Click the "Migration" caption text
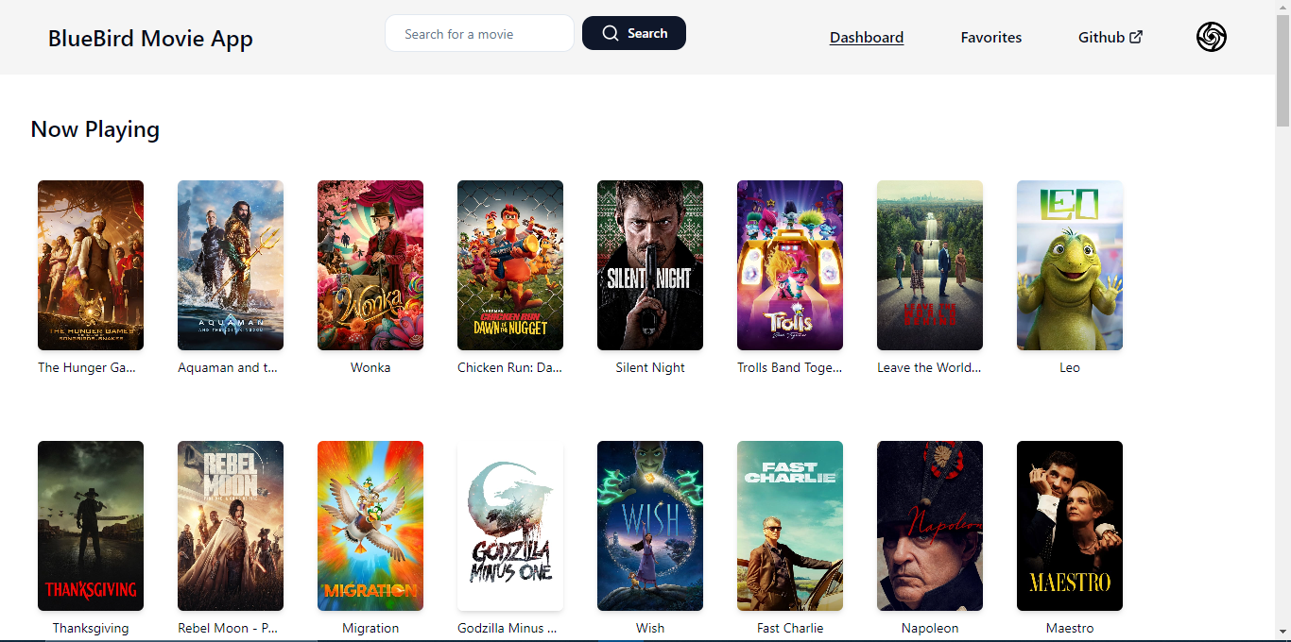This screenshot has width=1291, height=642. pos(370,628)
